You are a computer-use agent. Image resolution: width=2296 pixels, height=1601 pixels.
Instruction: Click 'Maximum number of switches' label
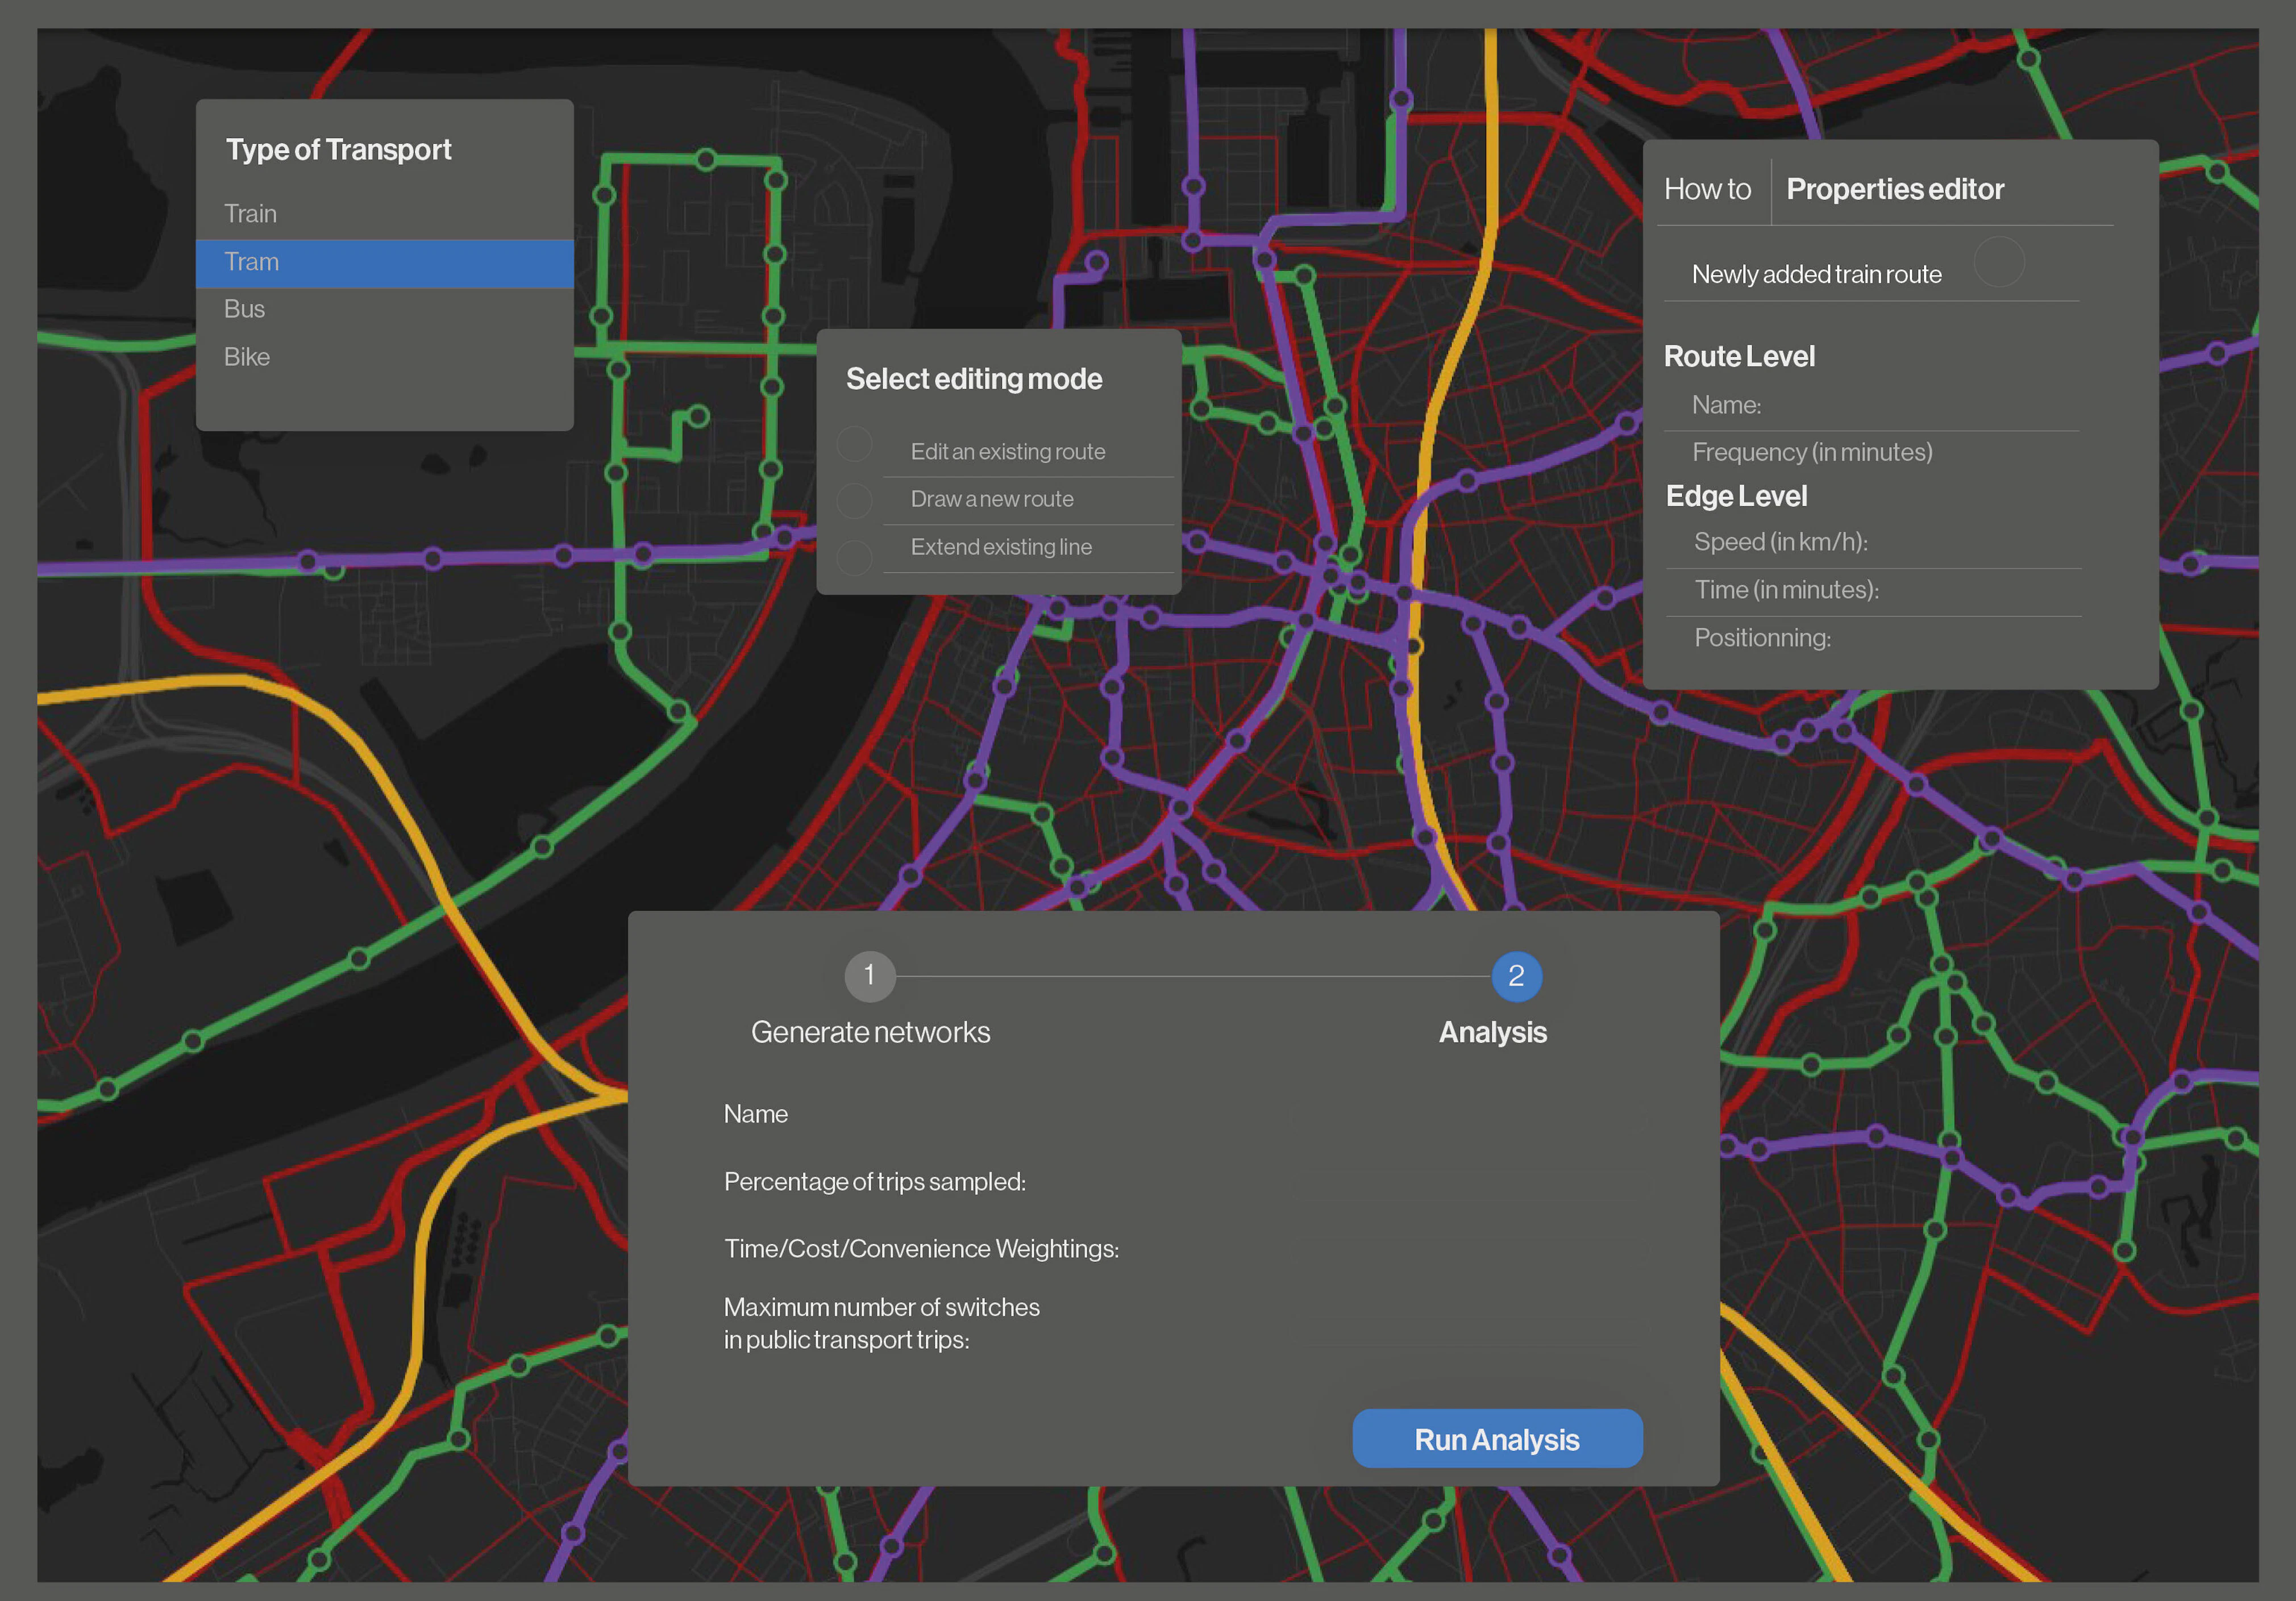pyautogui.click(x=881, y=1307)
